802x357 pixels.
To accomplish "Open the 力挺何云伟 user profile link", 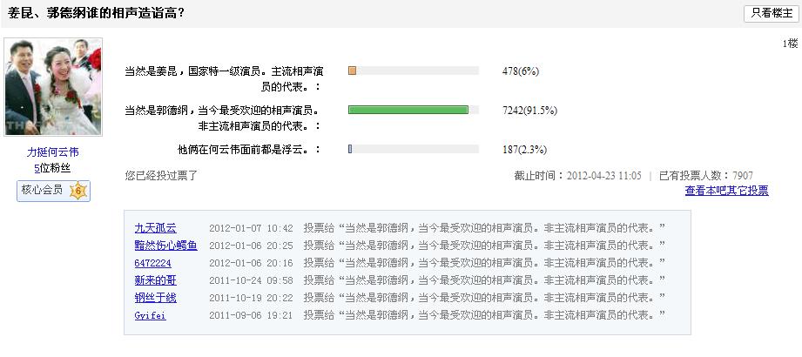I will (53, 152).
